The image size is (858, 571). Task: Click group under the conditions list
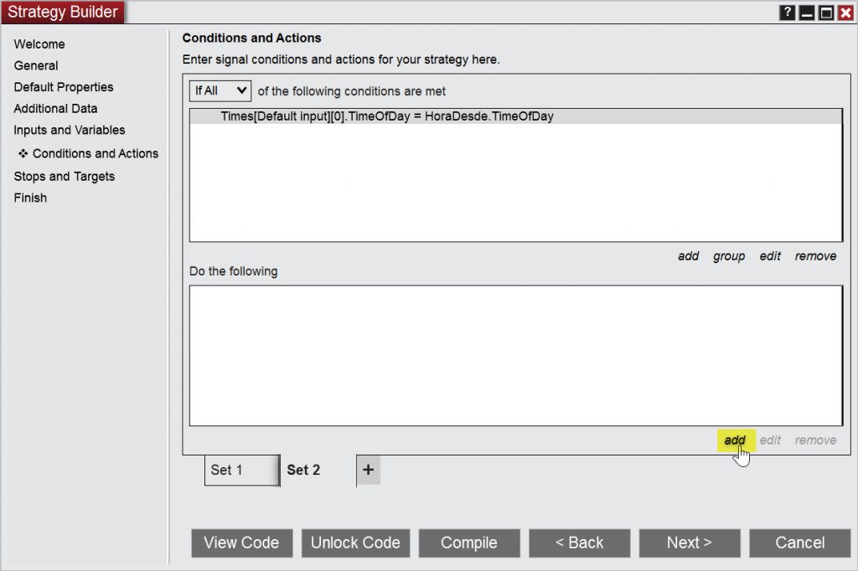coord(729,256)
